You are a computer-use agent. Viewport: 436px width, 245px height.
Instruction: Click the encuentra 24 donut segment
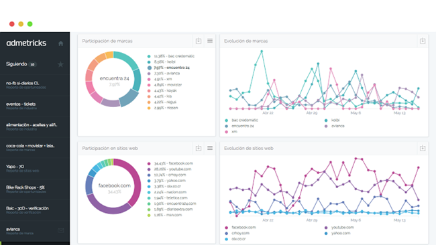tap(129, 98)
